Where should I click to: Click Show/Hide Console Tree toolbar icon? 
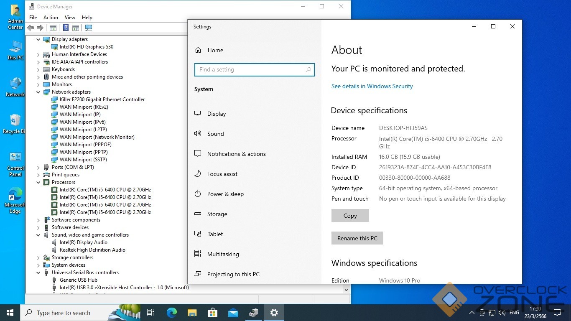pos(53,28)
